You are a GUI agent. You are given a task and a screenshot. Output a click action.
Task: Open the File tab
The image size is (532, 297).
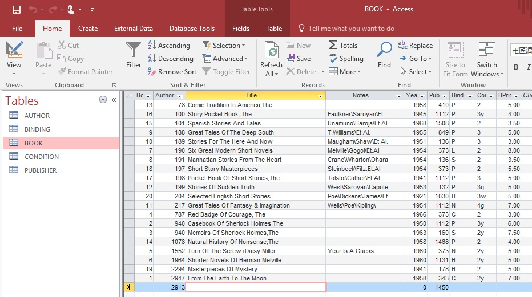[x=17, y=29]
